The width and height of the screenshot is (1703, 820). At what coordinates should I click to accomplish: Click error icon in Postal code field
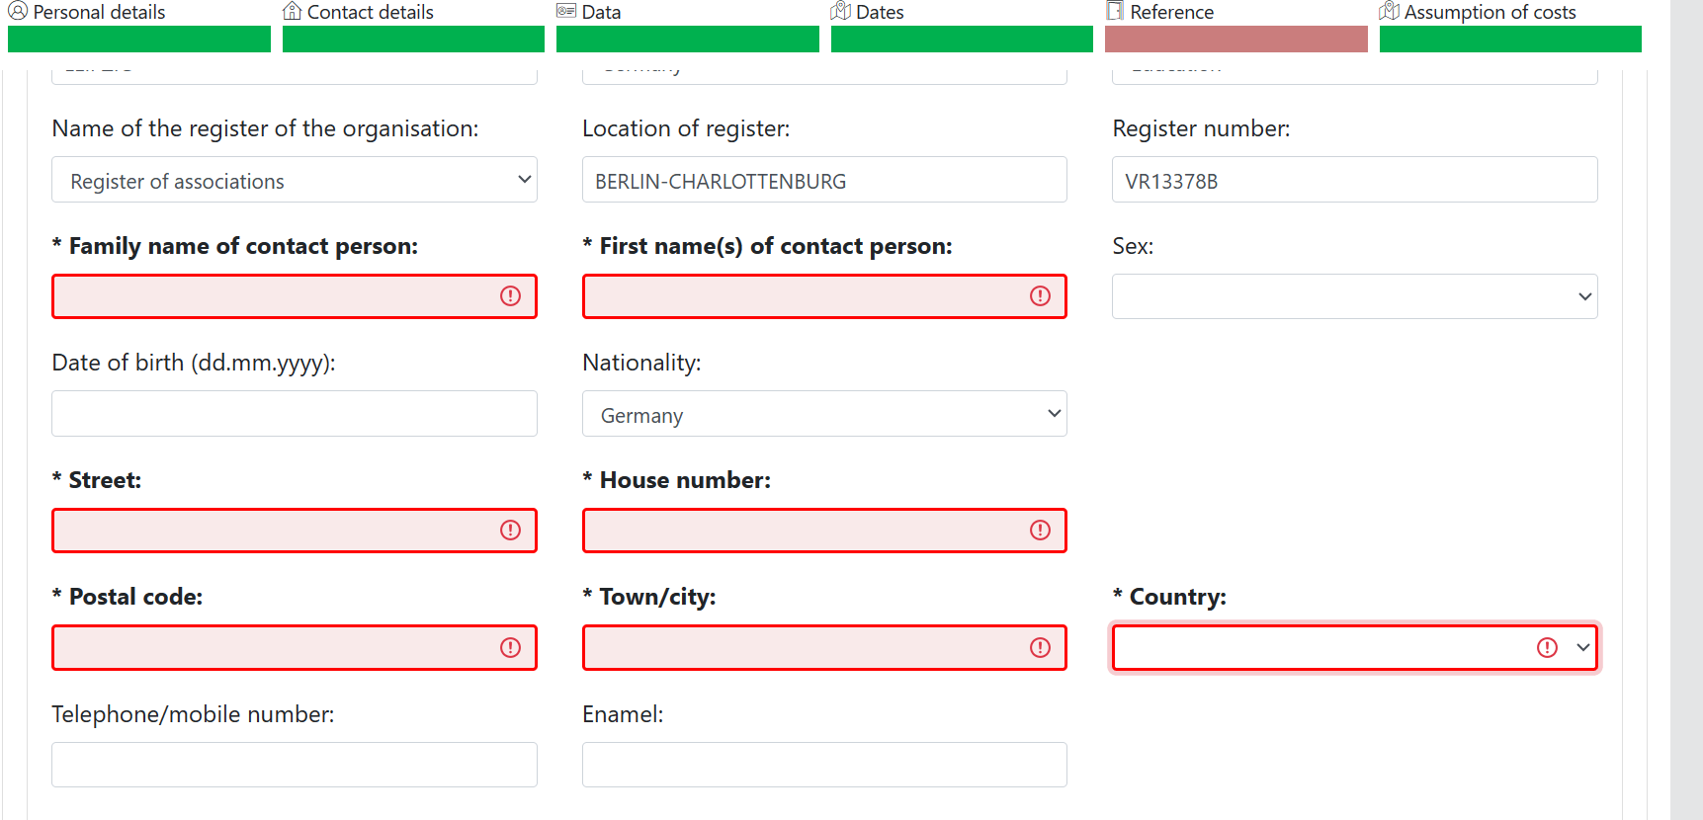coord(510,647)
